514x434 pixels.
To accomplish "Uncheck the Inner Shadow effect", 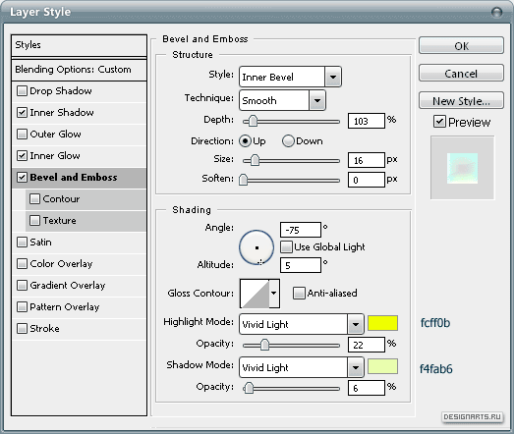I will click(22, 112).
